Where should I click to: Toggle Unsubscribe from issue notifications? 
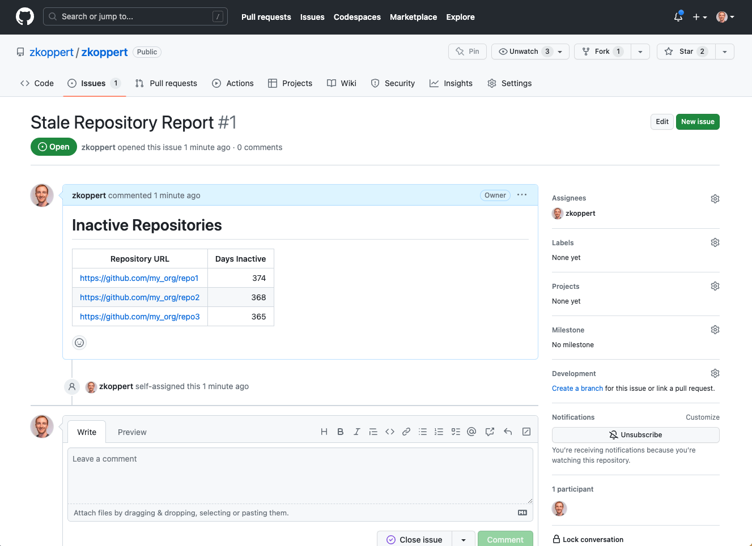(x=635, y=435)
